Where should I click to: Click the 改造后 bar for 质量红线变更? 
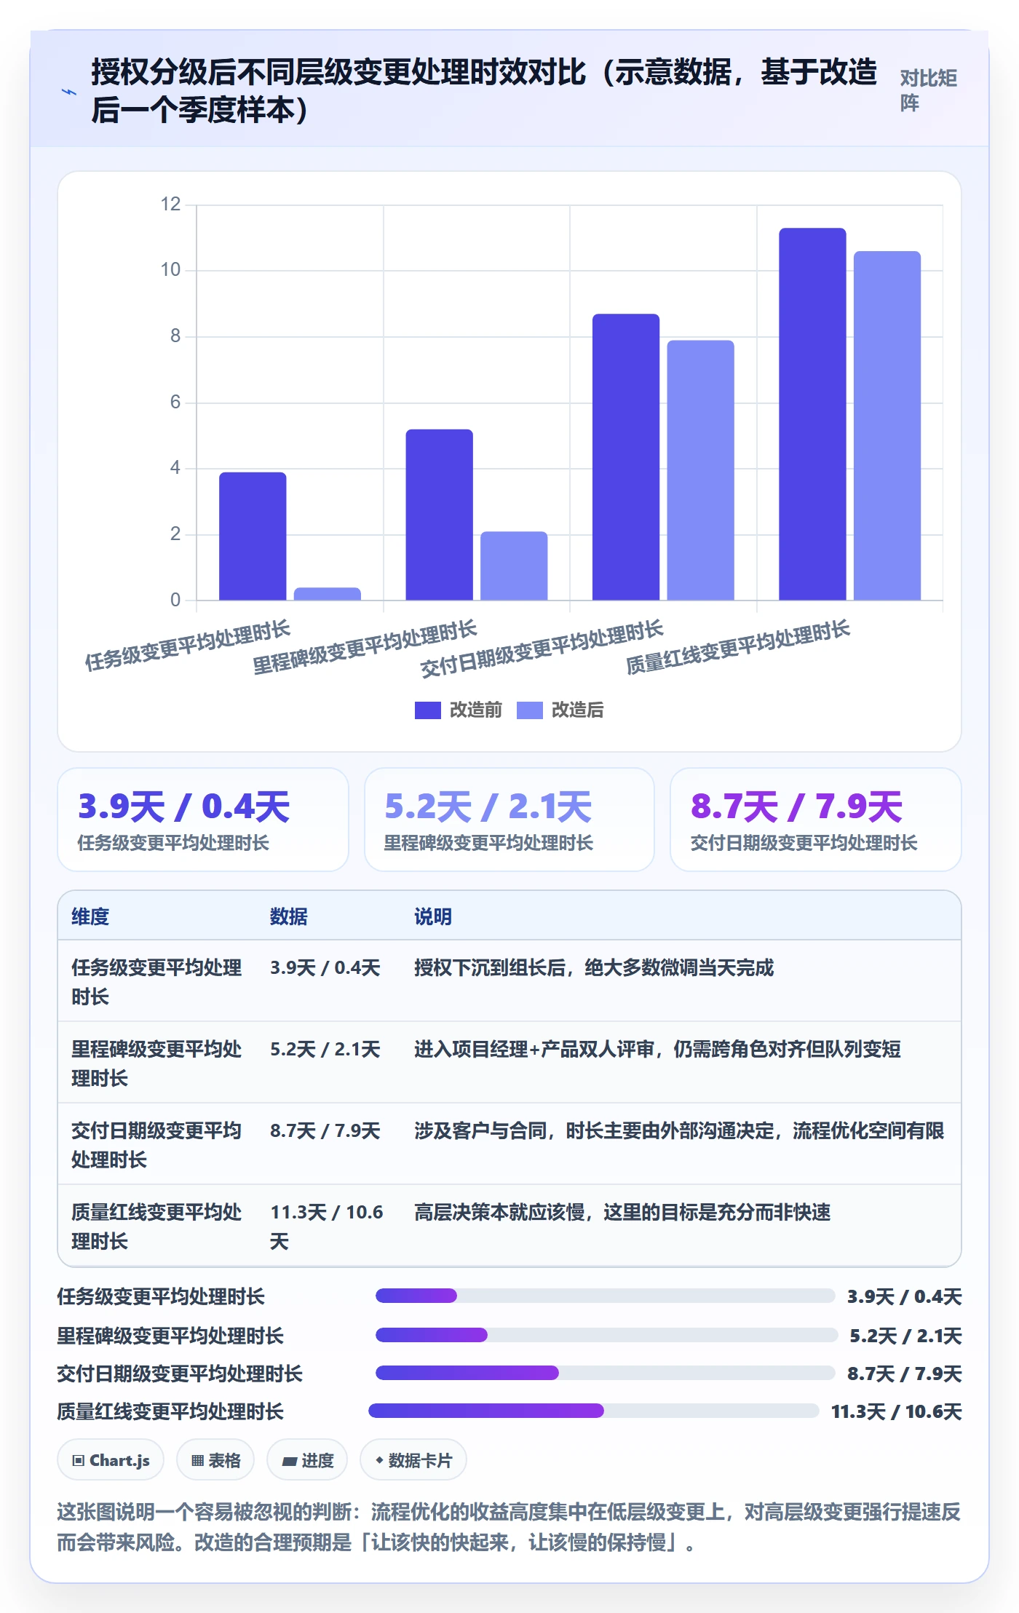click(887, 426)
